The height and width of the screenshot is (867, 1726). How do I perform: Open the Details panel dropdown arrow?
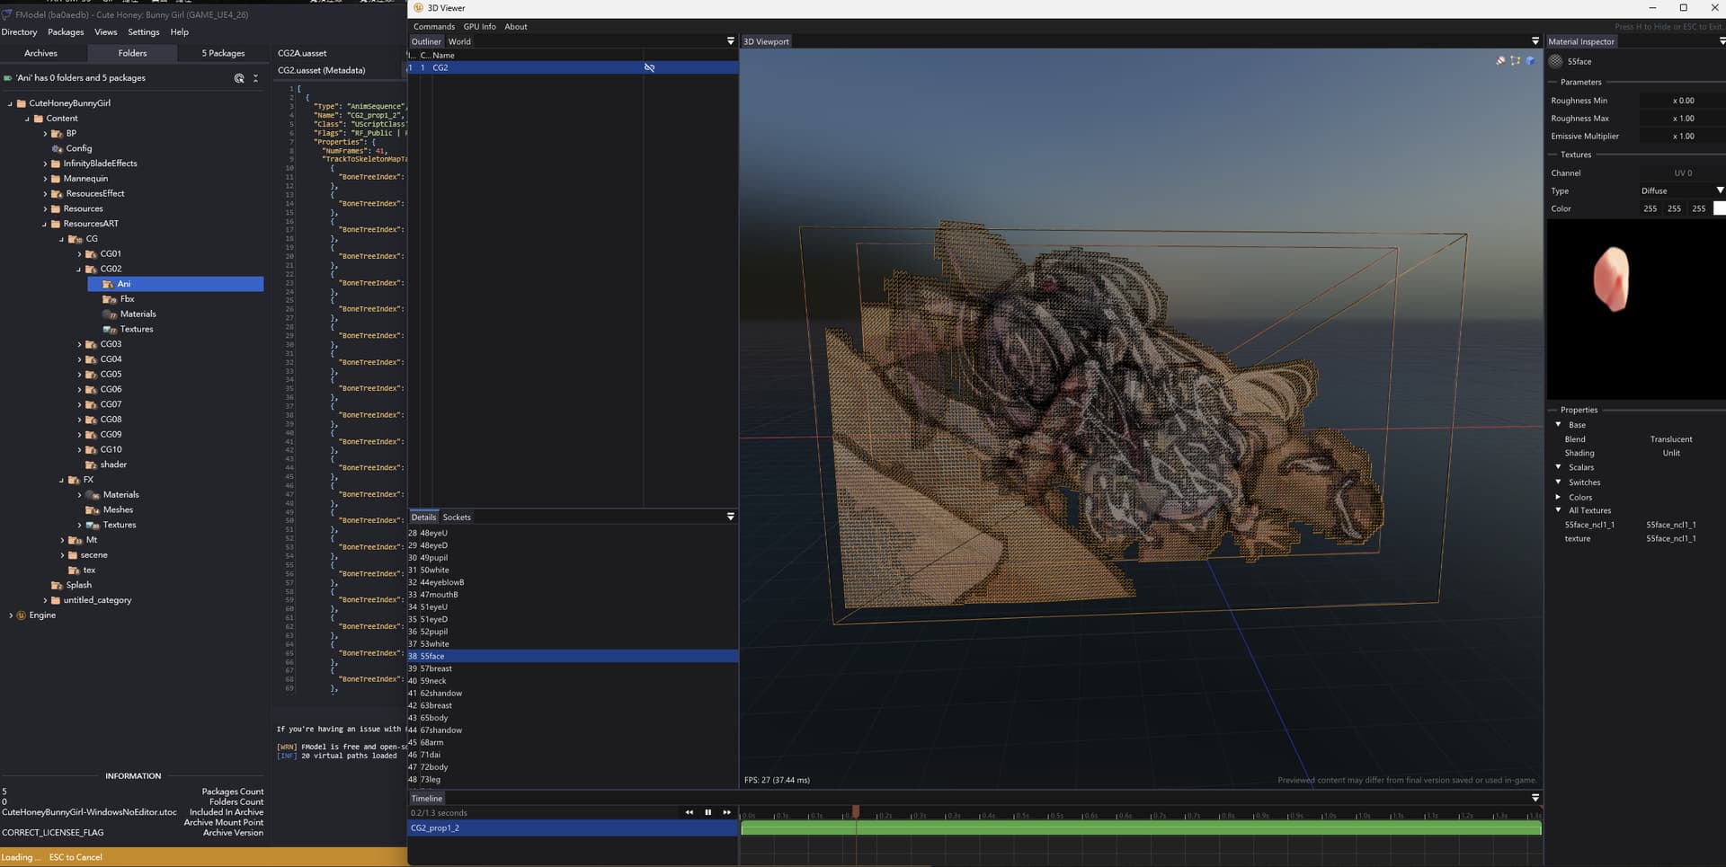[730, 517]
